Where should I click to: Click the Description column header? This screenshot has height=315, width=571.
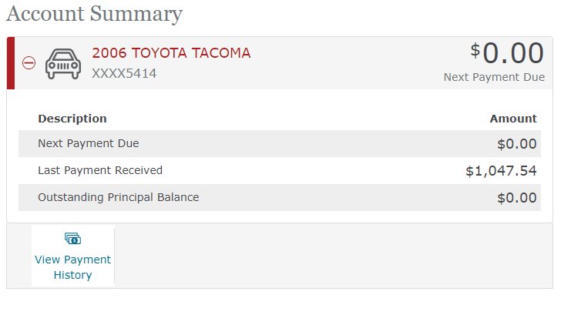pos(72,119)
